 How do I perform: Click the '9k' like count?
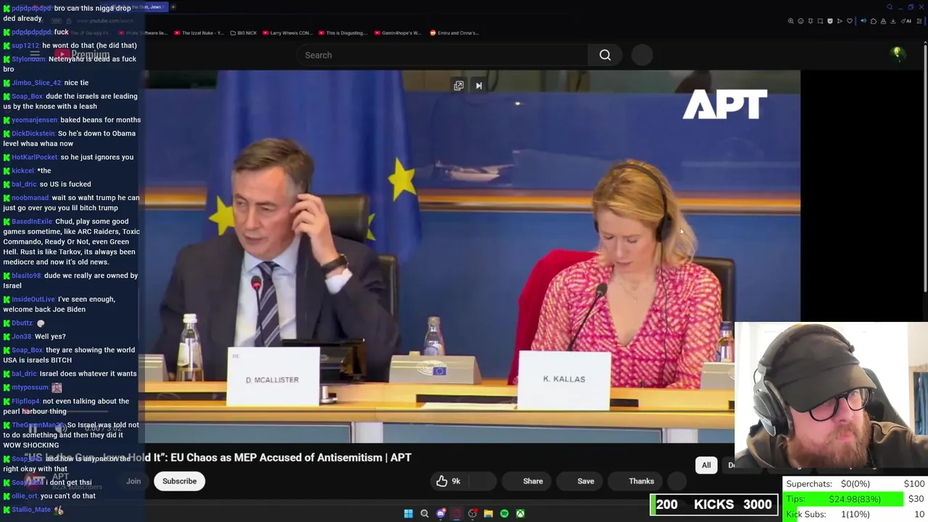click(456, 481)
